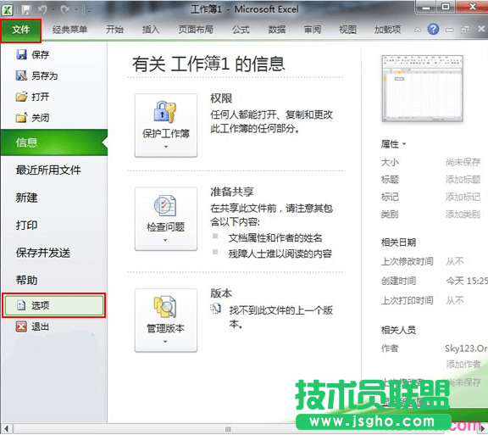This screenshot has width=488, height=435.
Task: Click the left arrow of horizontal scrollbar
Action: click(6, 429)
